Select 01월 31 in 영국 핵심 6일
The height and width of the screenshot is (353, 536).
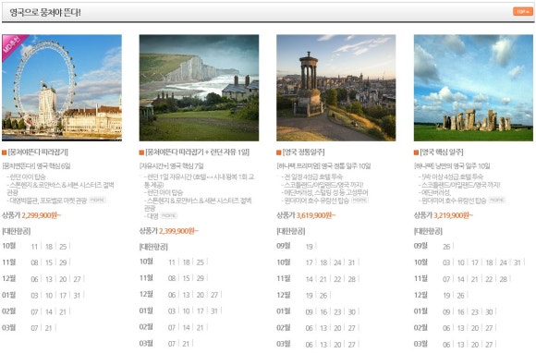point(77,296)
